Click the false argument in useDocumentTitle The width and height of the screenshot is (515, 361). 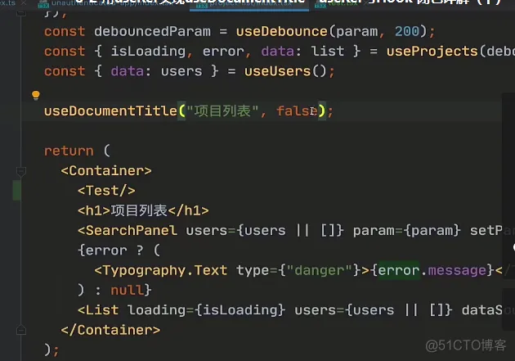tap(297, 111)
